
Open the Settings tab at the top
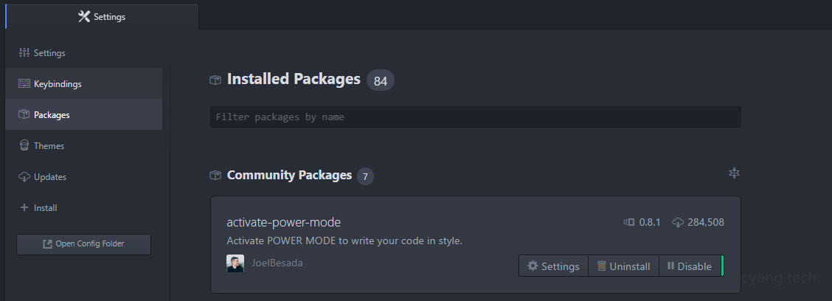pos(102,17)
